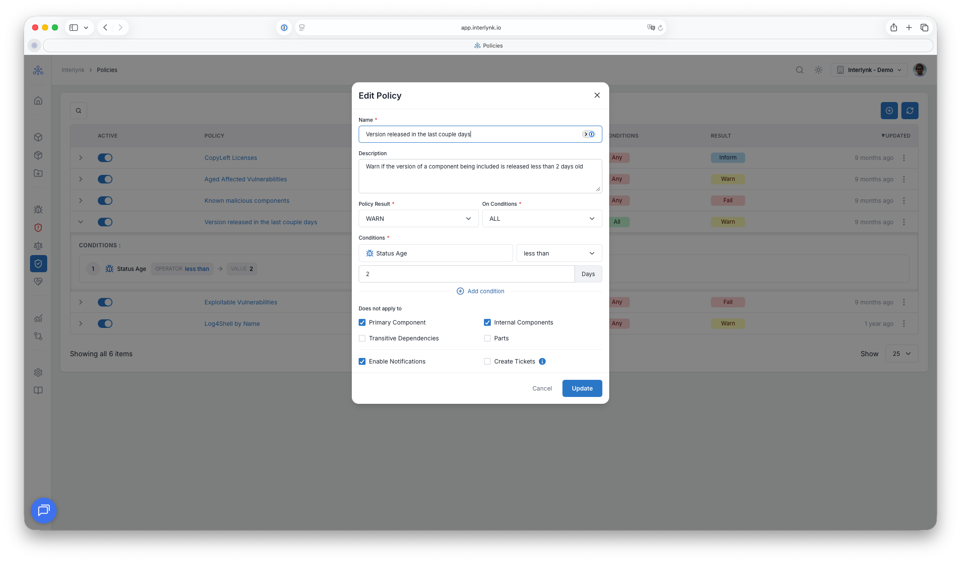This screenshot has height=562, width=961.
Task: Collapse the Version released row chevron
Action: (81, 222)
